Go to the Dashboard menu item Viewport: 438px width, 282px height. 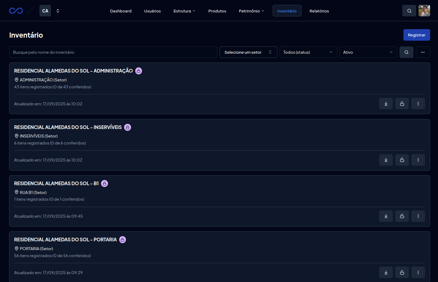coord(121,11)
